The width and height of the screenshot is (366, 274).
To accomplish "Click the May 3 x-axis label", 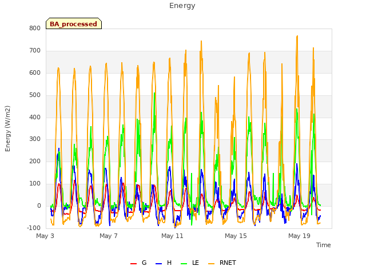I will coord(45,236).
